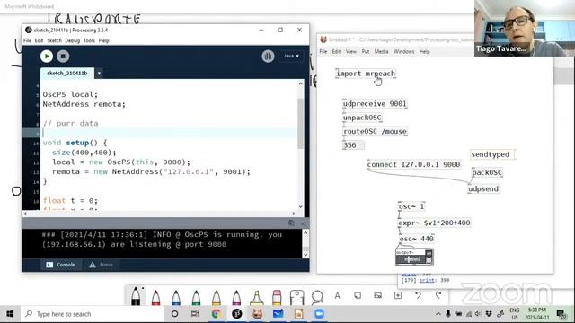
Task: Select the osc~ 1 object
Action: [411, 206]
